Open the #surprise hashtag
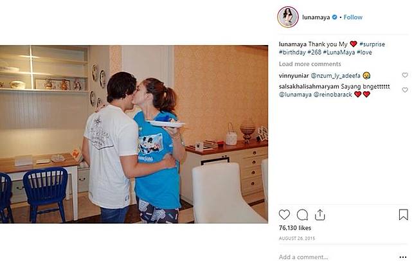The height and width of the screenshot is (261, 414). (372, 44)
